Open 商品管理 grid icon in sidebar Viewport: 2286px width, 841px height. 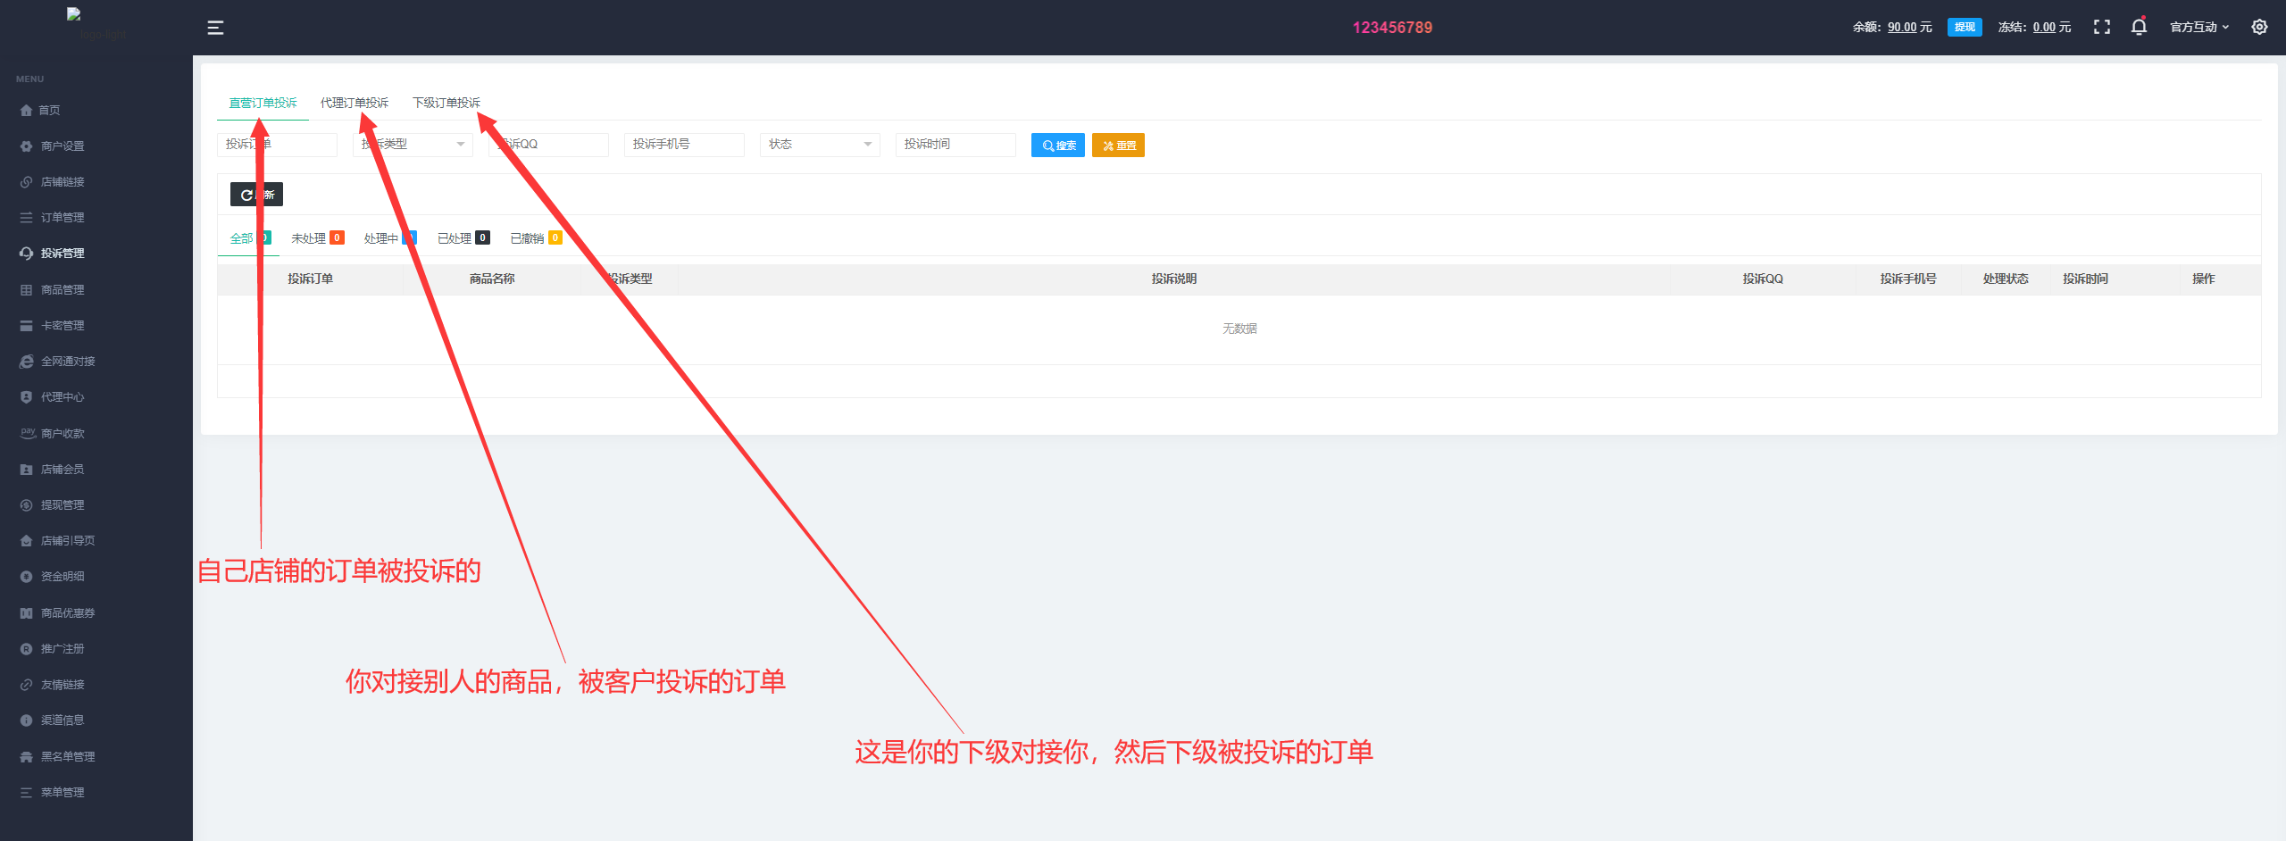[26, 290]
